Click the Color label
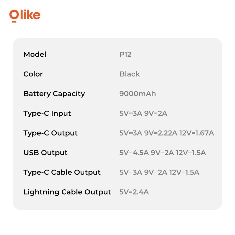 [x=33, y=74]
